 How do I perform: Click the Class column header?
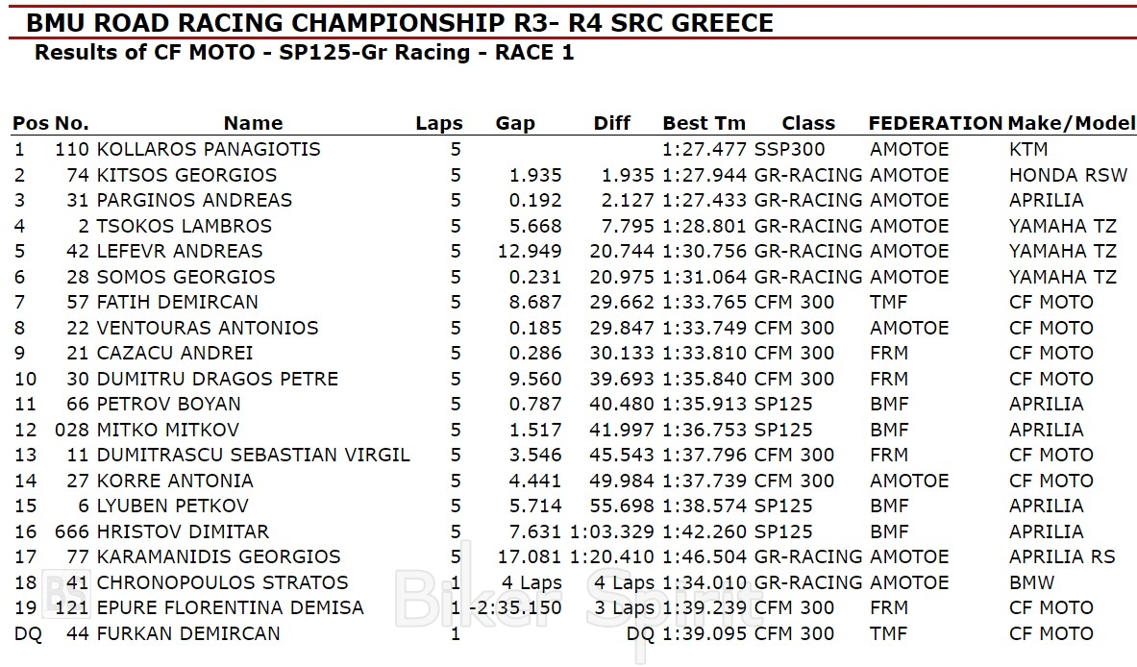tap(808, 123)
